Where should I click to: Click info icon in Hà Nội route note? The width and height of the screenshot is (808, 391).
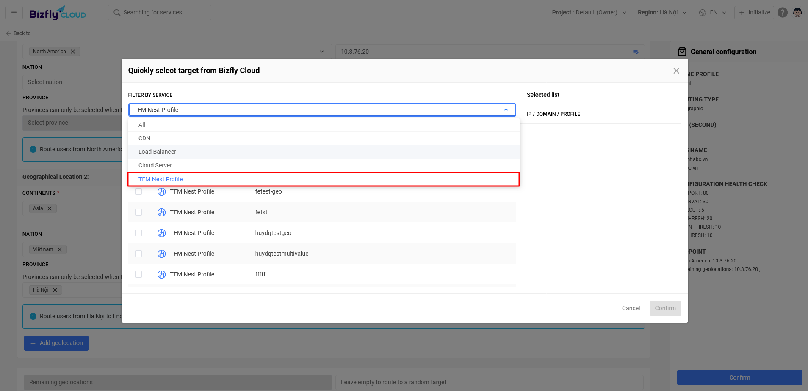[x=33, y=316]
